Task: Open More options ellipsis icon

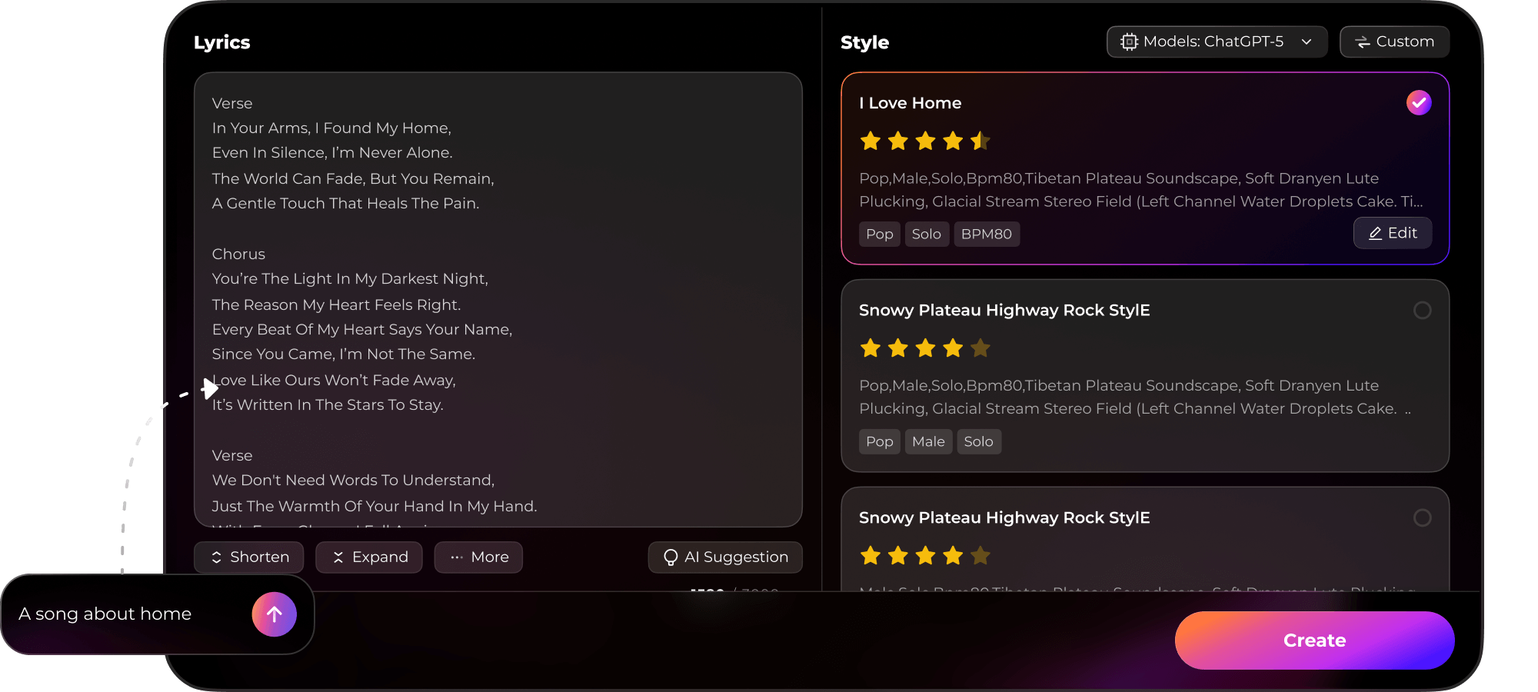Action: coord(456,557)
